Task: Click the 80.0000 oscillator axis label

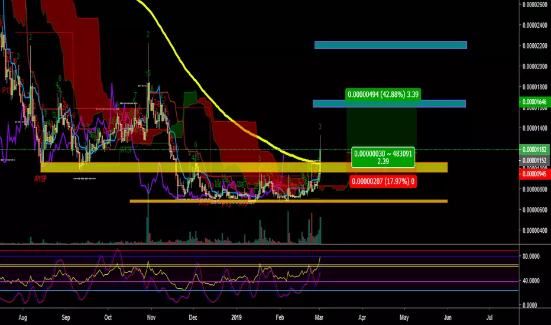Action: pyautogui.click(x=533, y=256)
